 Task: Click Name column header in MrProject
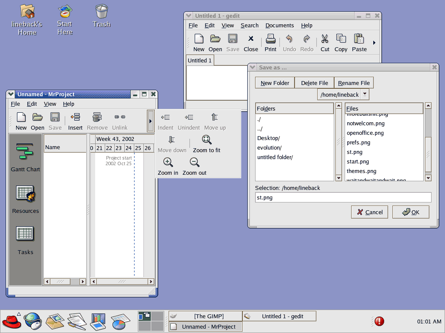(65, 144)
